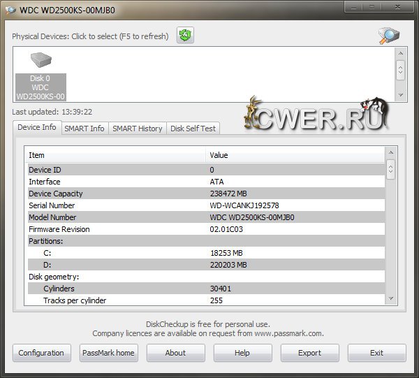Click the Configuration button
This screenshot has width=419, height=378.
(x=41, y=353)
